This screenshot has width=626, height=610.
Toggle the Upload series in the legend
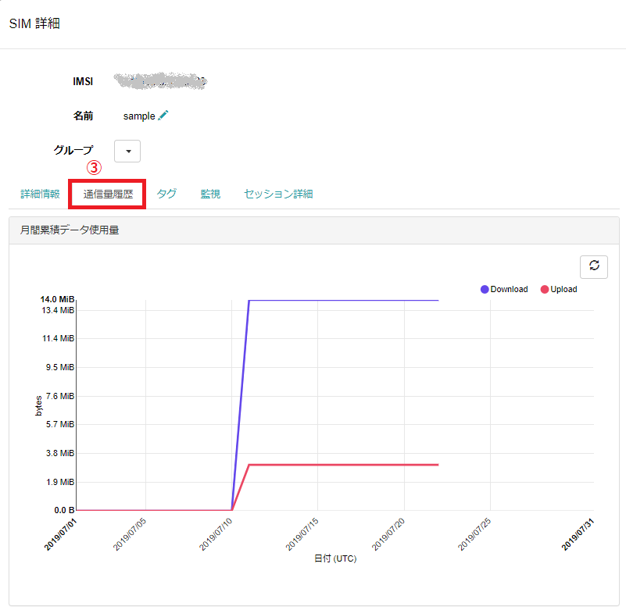coord(559,289)
